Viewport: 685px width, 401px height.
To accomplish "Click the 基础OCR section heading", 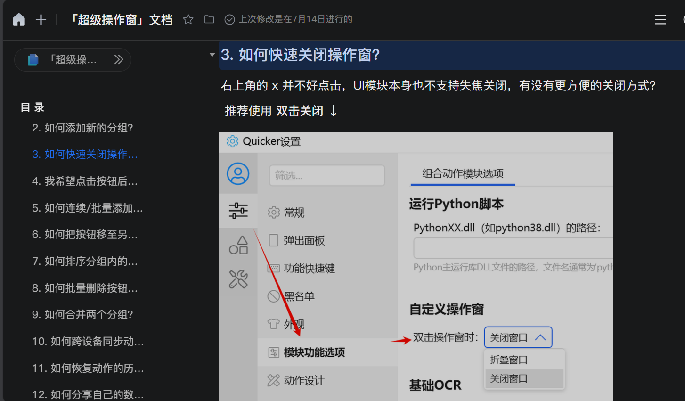I will (435, 385).
